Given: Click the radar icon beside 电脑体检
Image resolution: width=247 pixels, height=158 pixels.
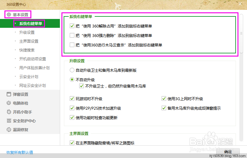Looking at the screenshot, I should [9, 103].
